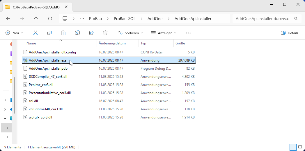Click the wpfgfx_cor3.dll file icon

pos(25,117)
